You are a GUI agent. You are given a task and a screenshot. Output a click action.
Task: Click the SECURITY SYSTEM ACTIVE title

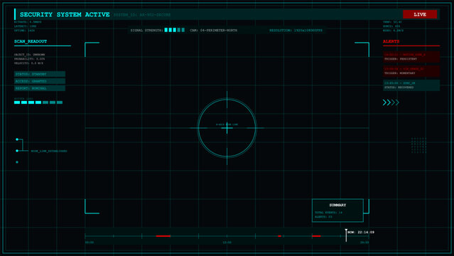[x=65, y=14]
